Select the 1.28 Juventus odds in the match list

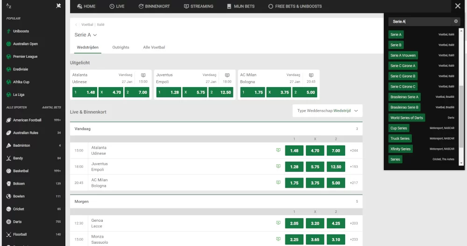pos(294,167)
